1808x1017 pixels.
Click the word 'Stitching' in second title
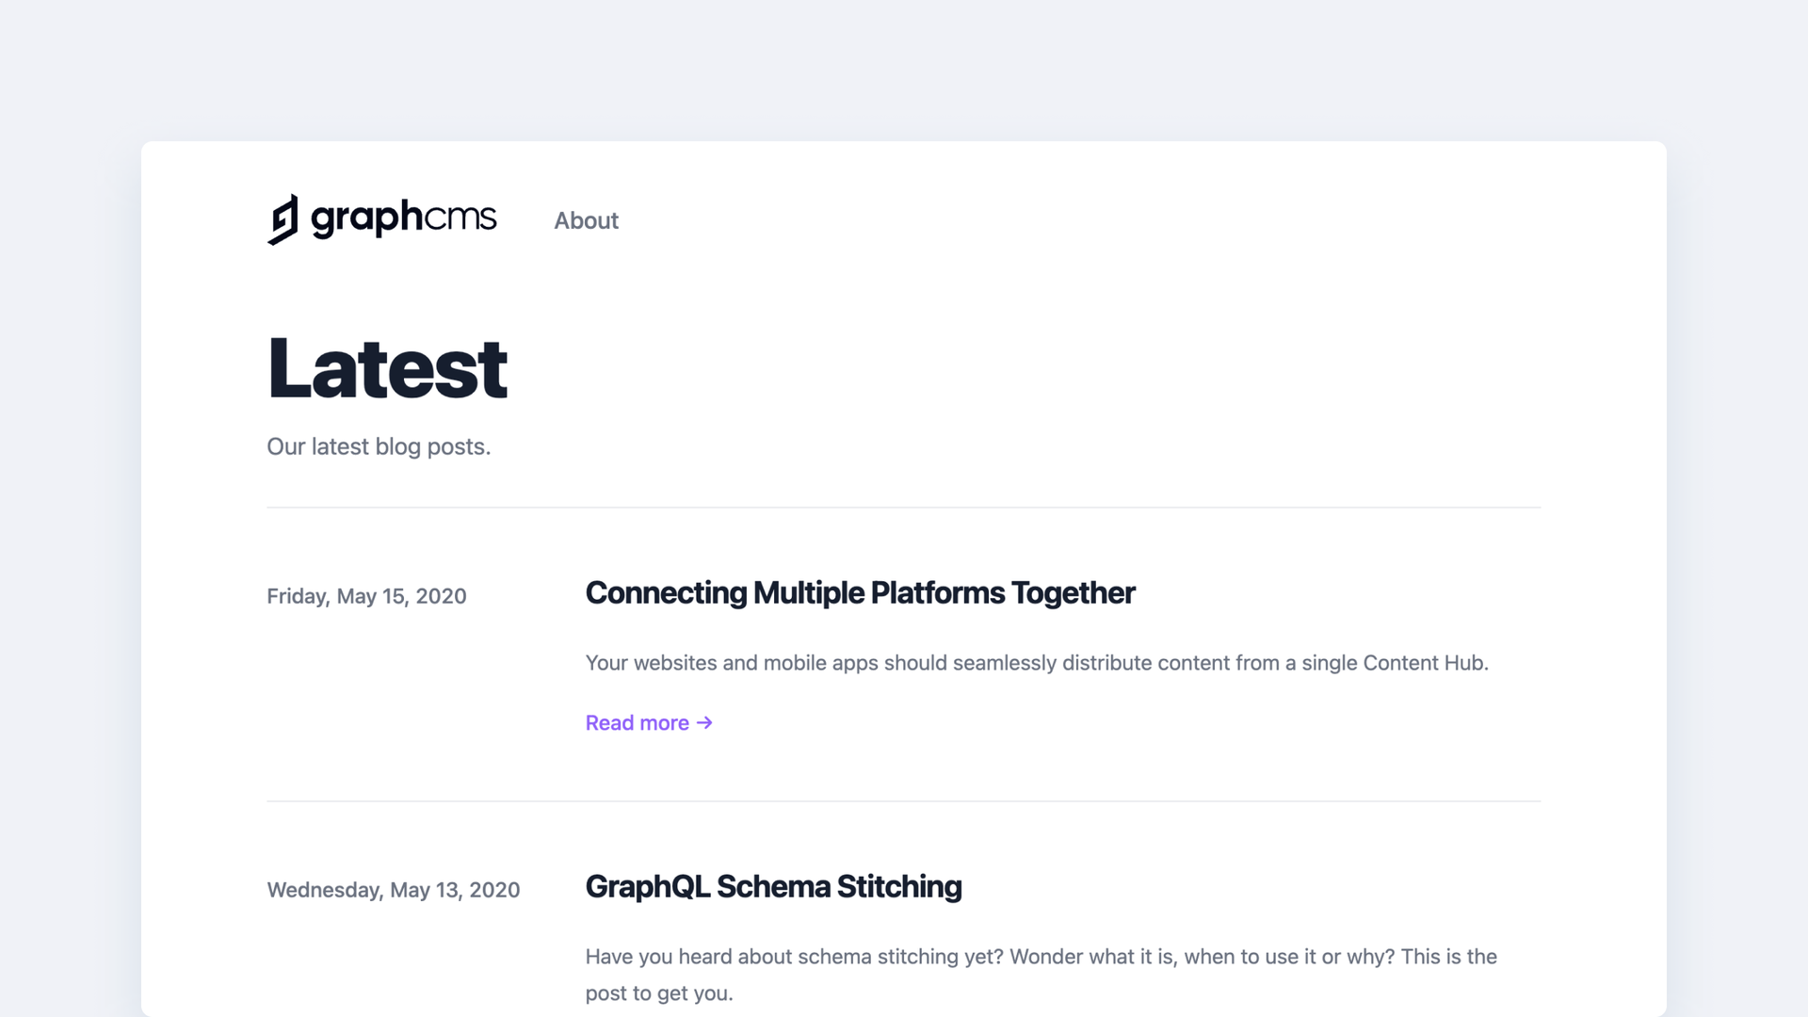(899, 887)
